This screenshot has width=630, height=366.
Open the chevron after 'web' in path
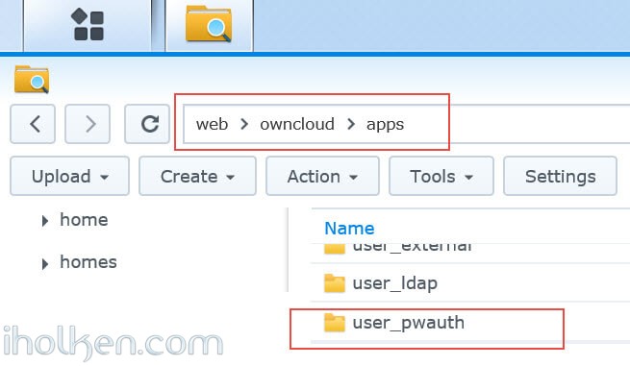pyautogui.click(x=244, y=124)
